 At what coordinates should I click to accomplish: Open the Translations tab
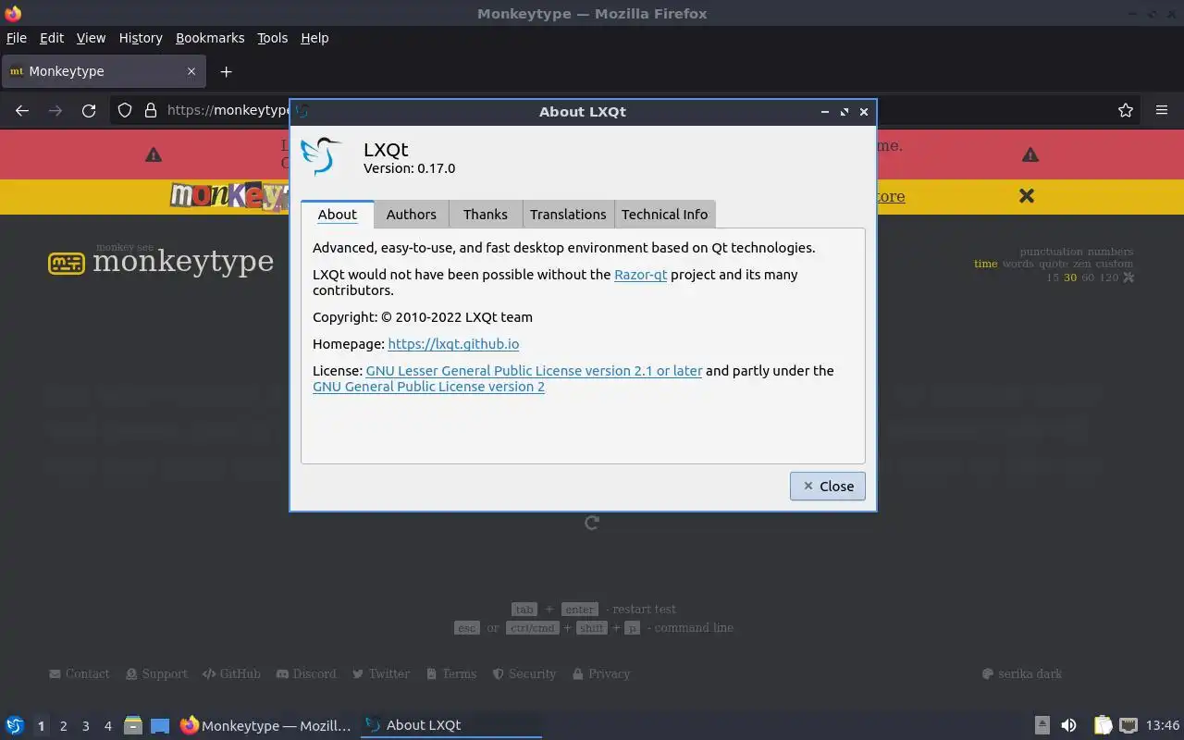tap(568, 214)
